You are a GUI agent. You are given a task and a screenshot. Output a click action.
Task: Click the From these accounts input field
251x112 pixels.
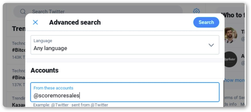[x=125, y=92]
